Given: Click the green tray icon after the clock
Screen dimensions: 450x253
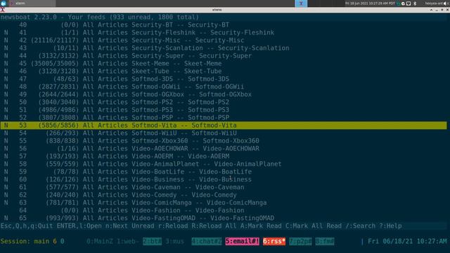Looking at the screenshot, I should pos(399,4).
